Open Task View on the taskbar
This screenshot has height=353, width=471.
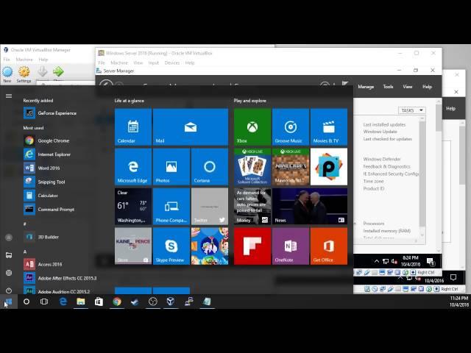click(x=44, y=302)
